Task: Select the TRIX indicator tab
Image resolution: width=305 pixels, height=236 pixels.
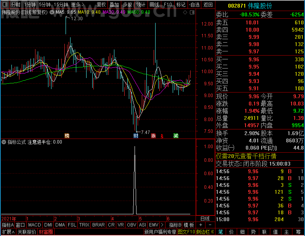Action: [84, 225]
